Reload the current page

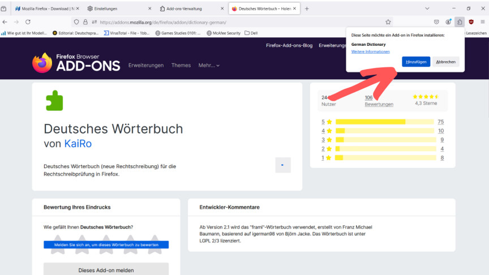click(28, 22)
